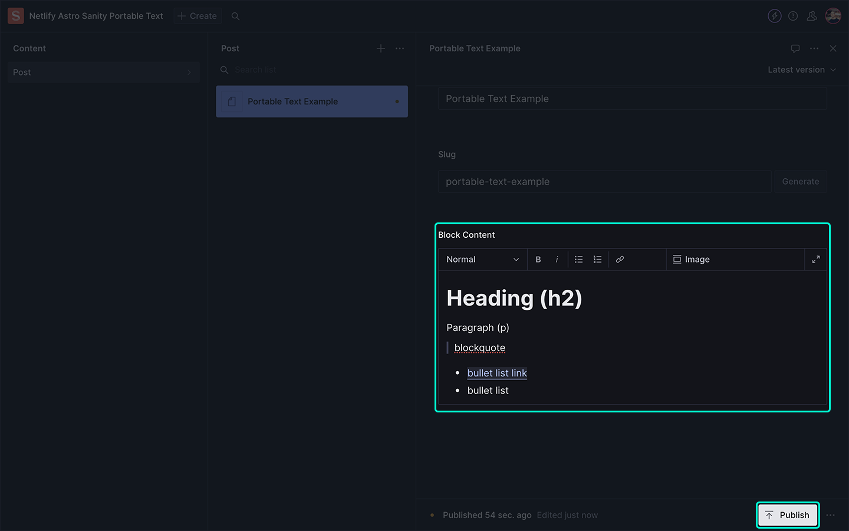Edit the title field Portable Text Example
849x531 pixels.
click(632, 99)
